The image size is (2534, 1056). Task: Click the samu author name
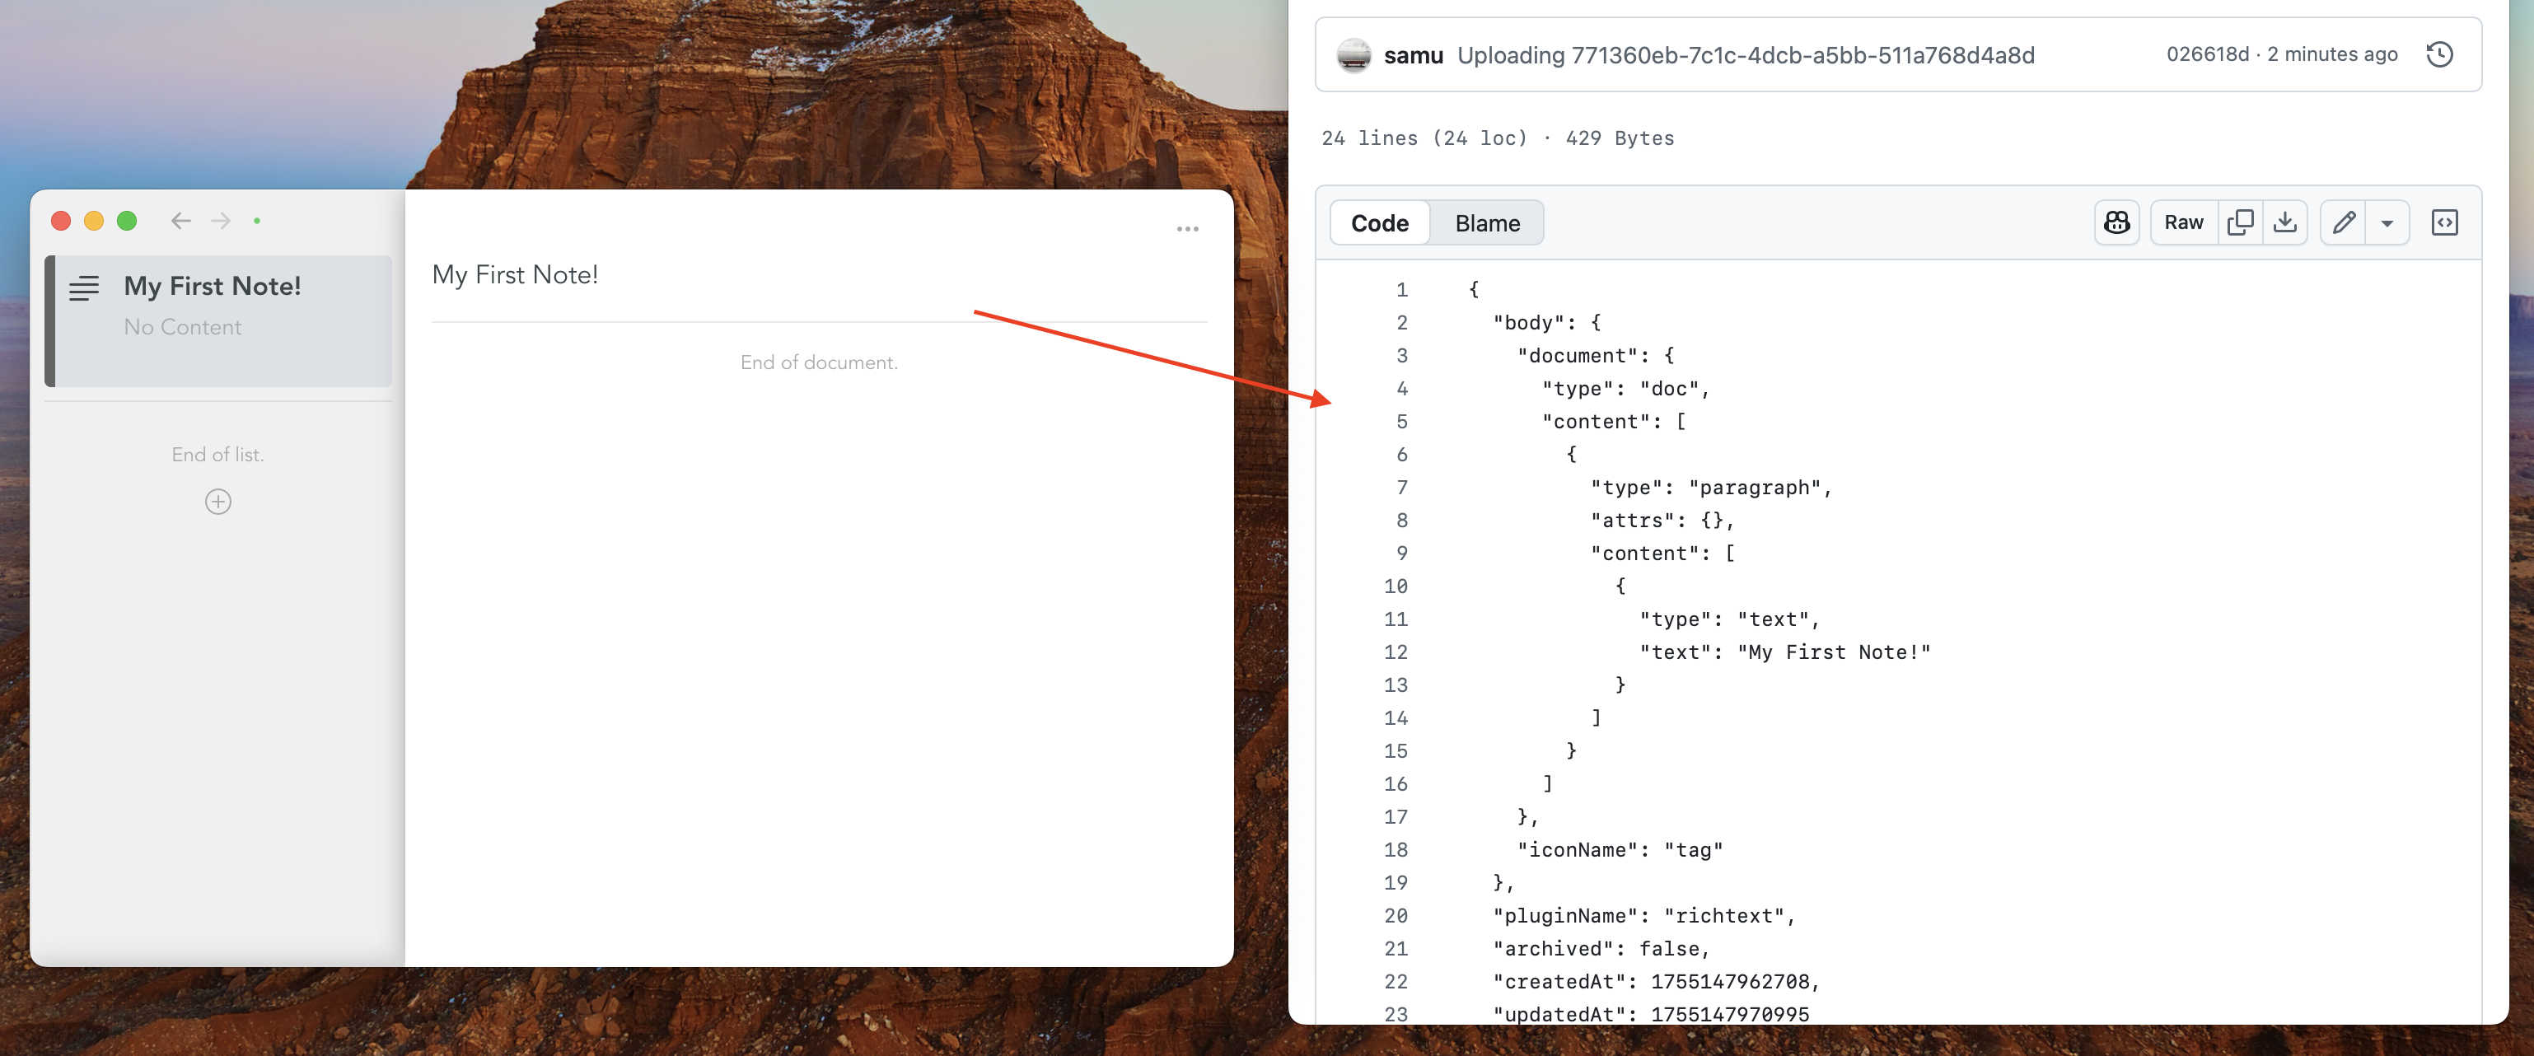coord(1413,55)
